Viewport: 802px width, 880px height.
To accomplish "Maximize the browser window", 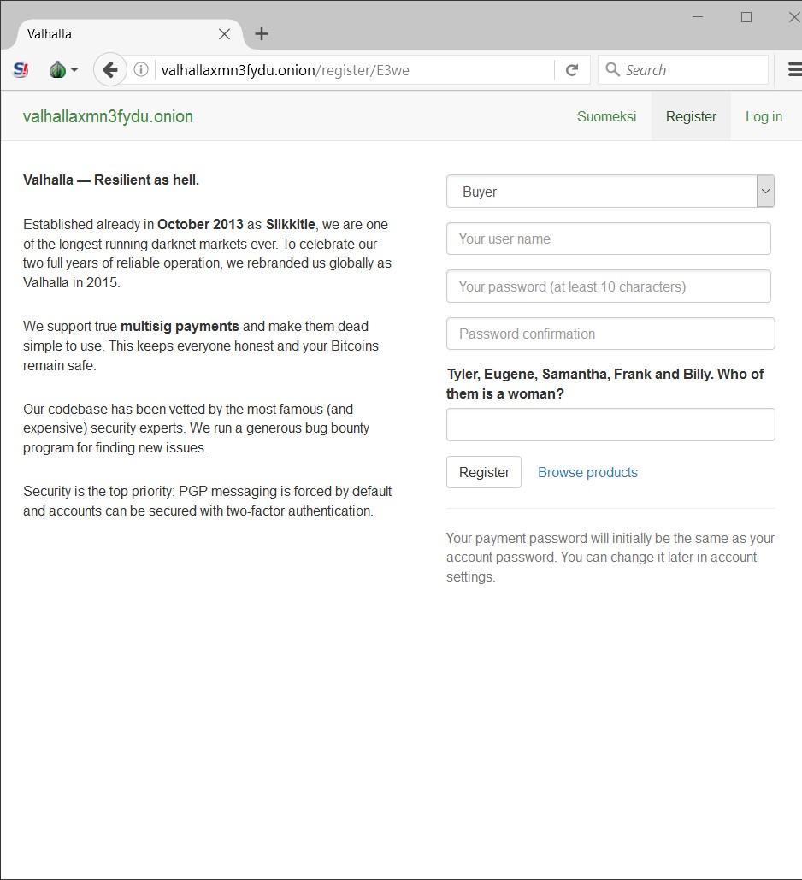I will coord(746,17).
